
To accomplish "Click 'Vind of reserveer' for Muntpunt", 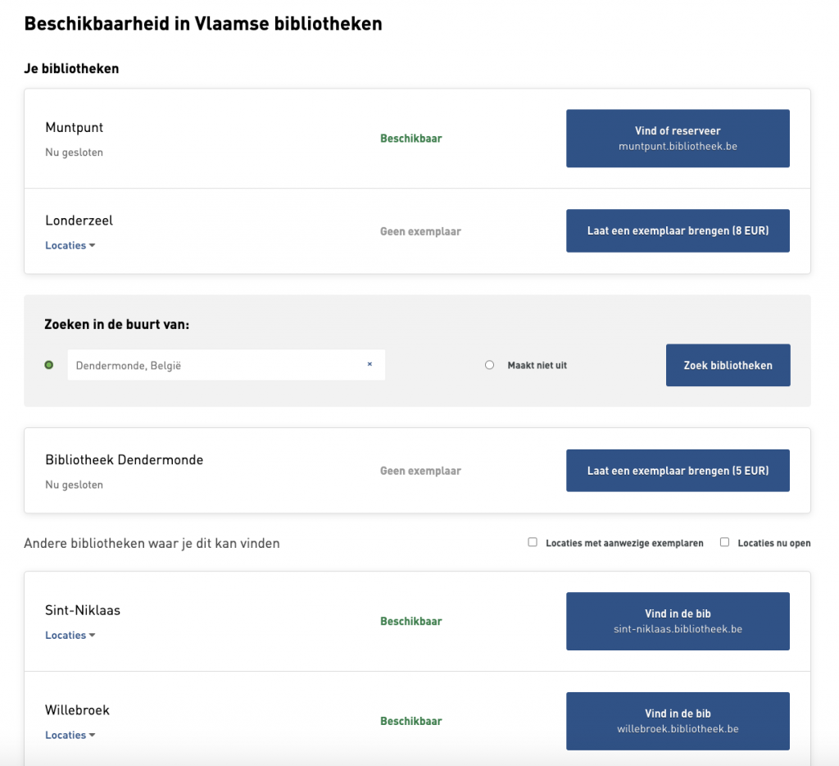I will pos(678,138).
